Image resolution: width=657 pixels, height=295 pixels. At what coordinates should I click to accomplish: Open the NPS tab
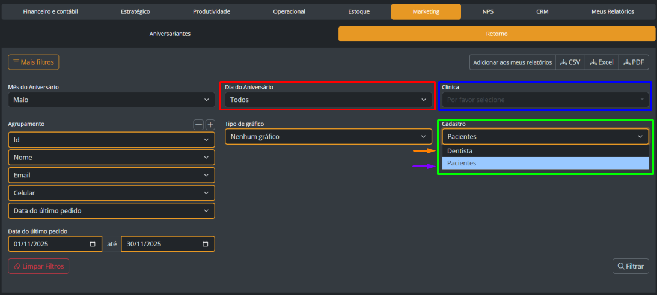click(487, 12)
